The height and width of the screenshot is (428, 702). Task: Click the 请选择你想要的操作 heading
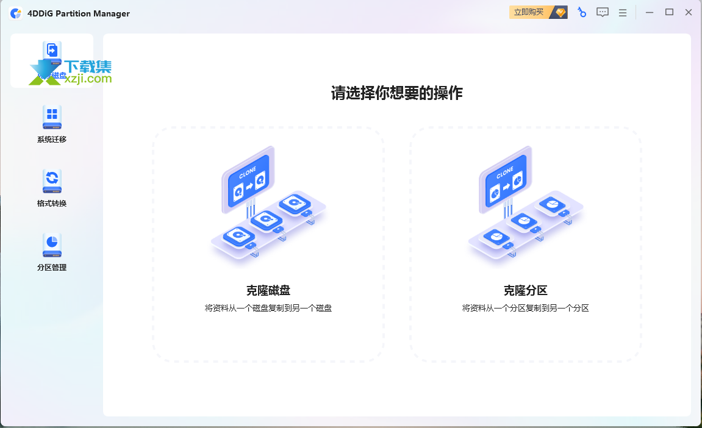click(396, 93)
